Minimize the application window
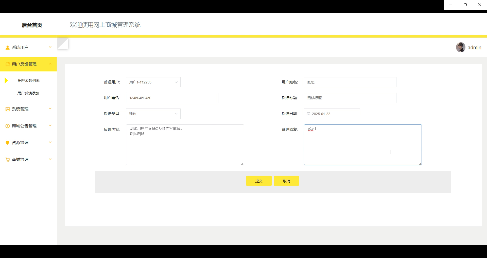487x258 pixels. click(x=451, y=5)
